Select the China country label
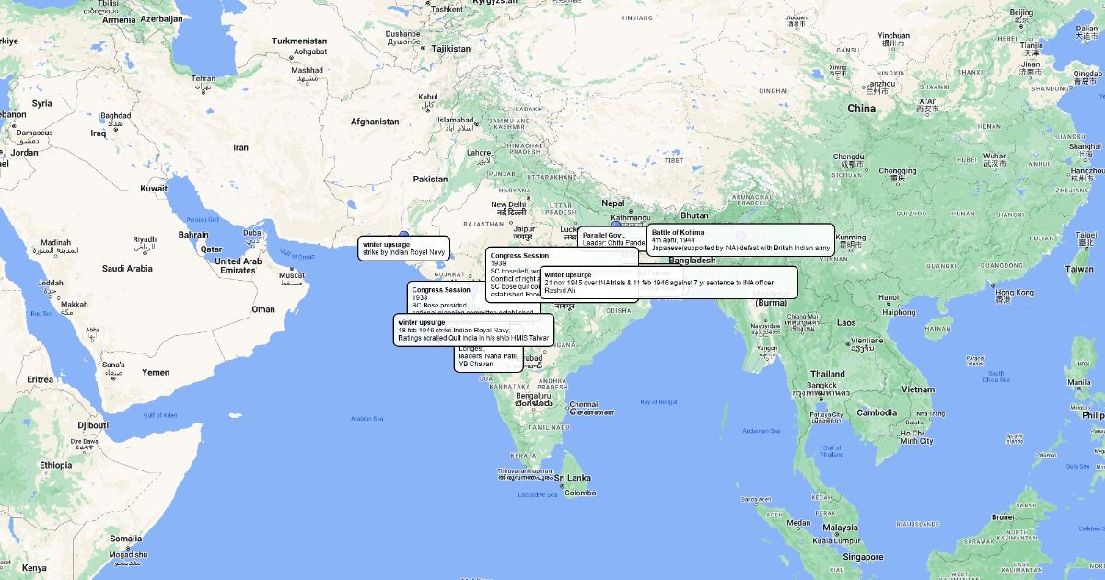1105x580 pixels. tap(861, 109)
